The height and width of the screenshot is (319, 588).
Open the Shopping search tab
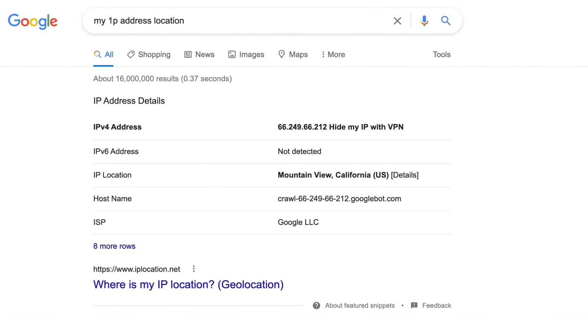pyautogui.click(x=149, y=55)
